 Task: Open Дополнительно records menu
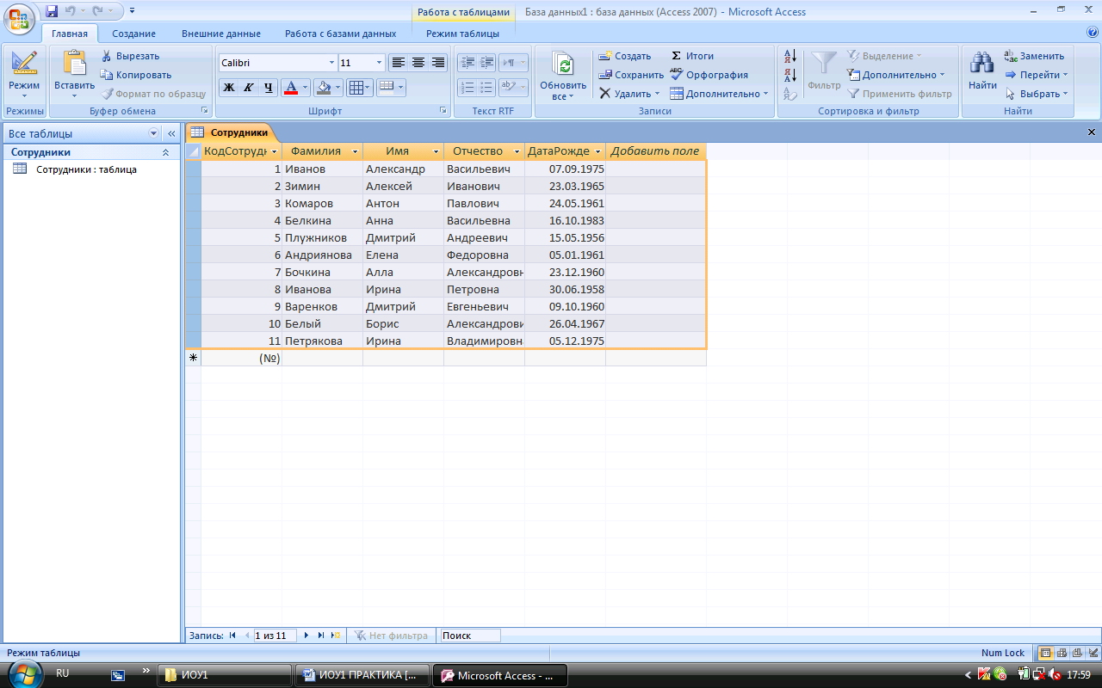point(719,94)
